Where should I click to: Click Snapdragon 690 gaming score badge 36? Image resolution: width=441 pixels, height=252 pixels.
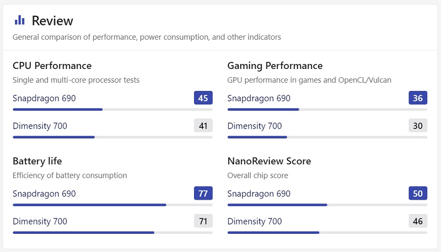click(418, 98)
